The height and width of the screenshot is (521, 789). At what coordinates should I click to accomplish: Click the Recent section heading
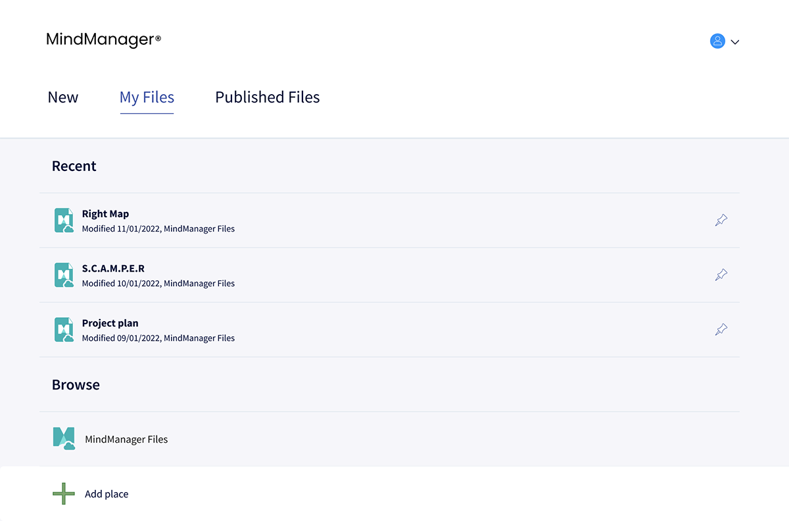pos(74,166)
